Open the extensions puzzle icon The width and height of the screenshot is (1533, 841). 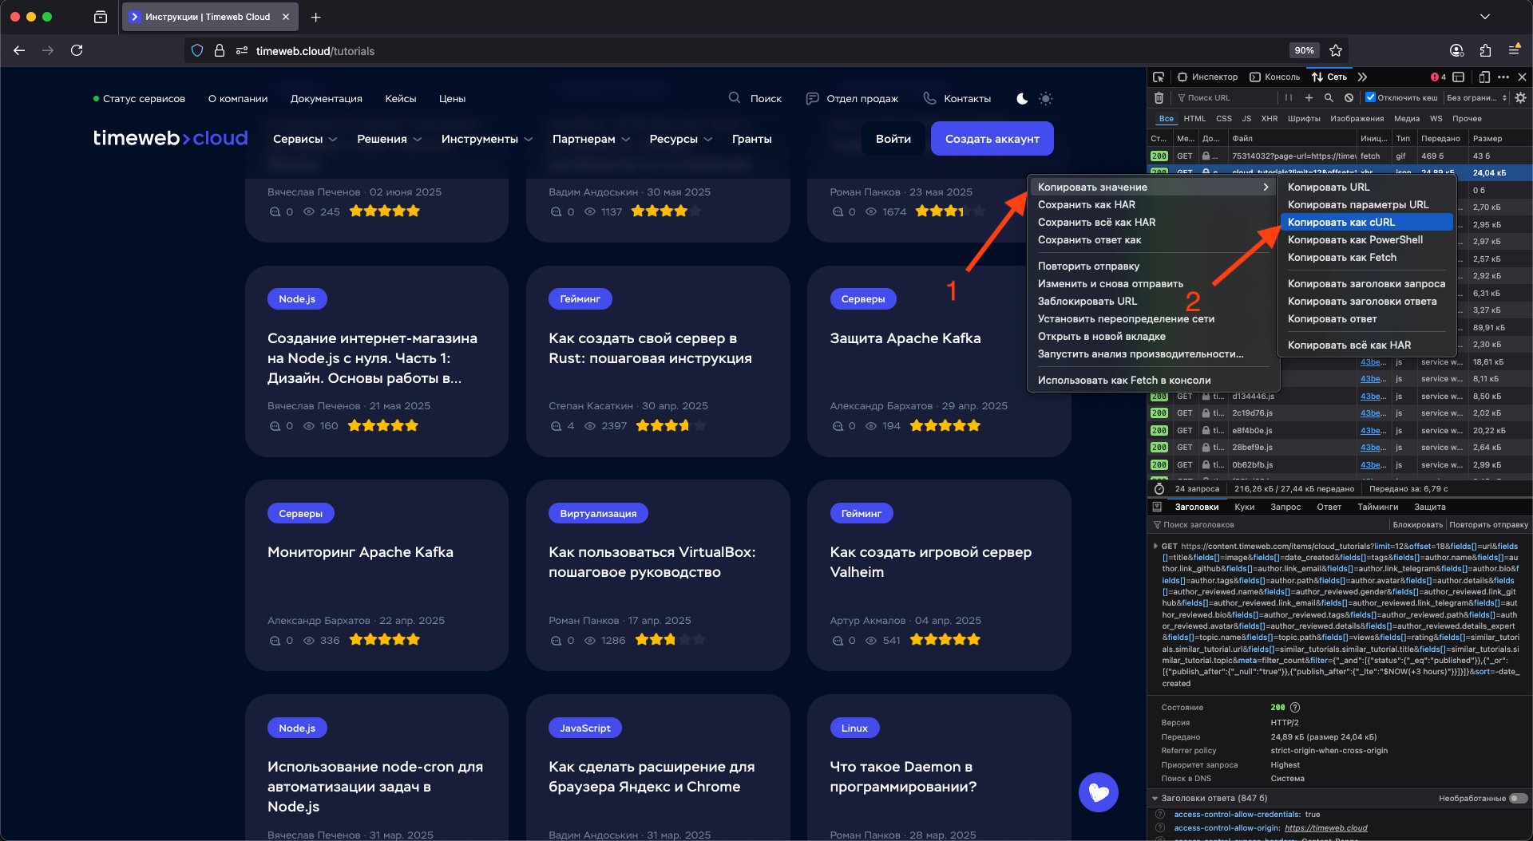tap(1485, 50)
